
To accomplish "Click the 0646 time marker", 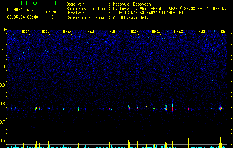I will [x=134, y=32].
